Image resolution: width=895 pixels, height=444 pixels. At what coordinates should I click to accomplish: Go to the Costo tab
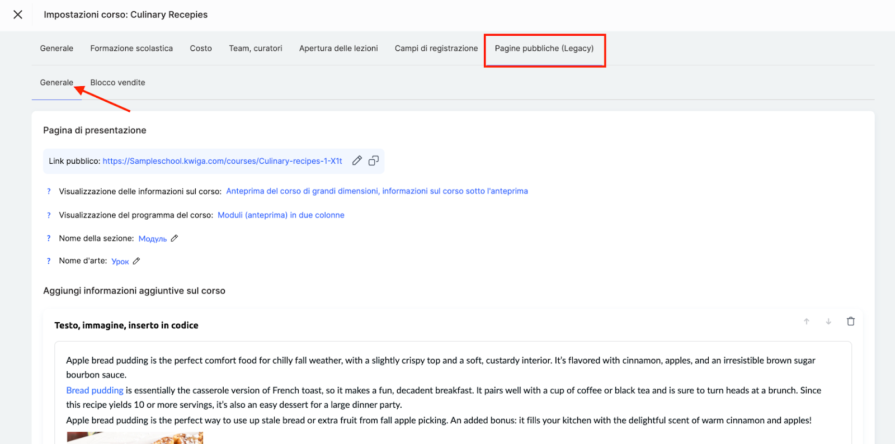point(201,49)
